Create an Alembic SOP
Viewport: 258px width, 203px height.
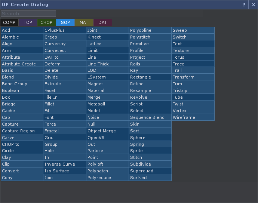tap(22, 37)
